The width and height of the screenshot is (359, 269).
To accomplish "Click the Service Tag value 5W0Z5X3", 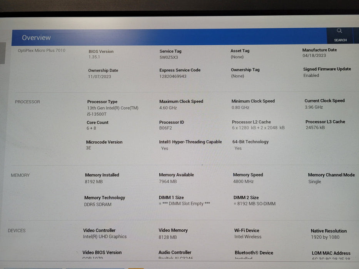I will click(169, 57).
